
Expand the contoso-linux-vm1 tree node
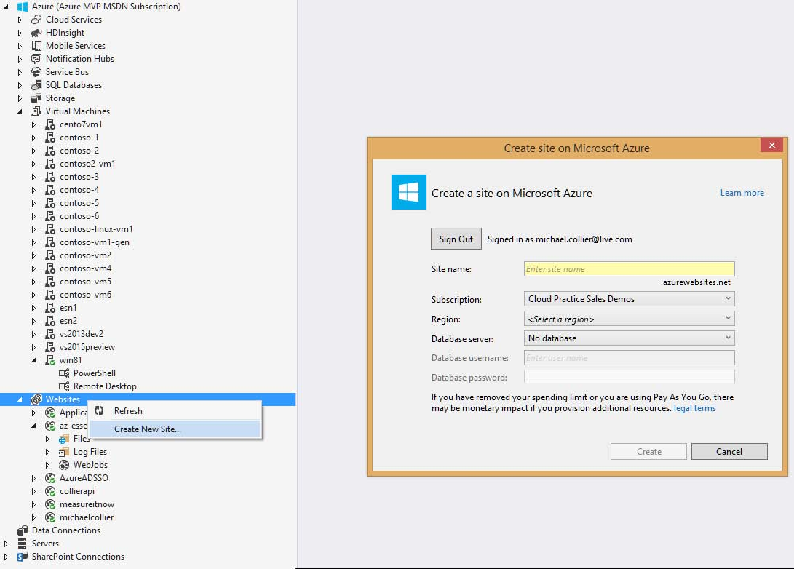33,229
